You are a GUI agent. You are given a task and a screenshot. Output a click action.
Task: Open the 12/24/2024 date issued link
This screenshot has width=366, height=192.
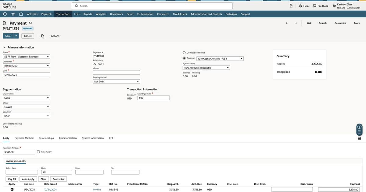tap(50, 190)
